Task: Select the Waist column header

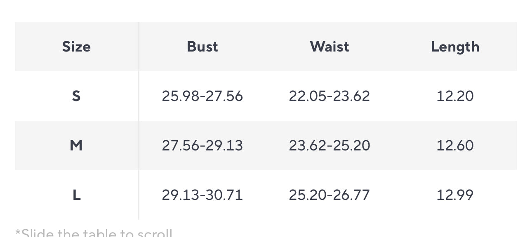Action: 329,47
